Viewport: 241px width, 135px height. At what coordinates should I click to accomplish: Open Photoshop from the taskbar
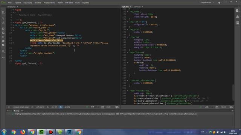tap(69, 132)
